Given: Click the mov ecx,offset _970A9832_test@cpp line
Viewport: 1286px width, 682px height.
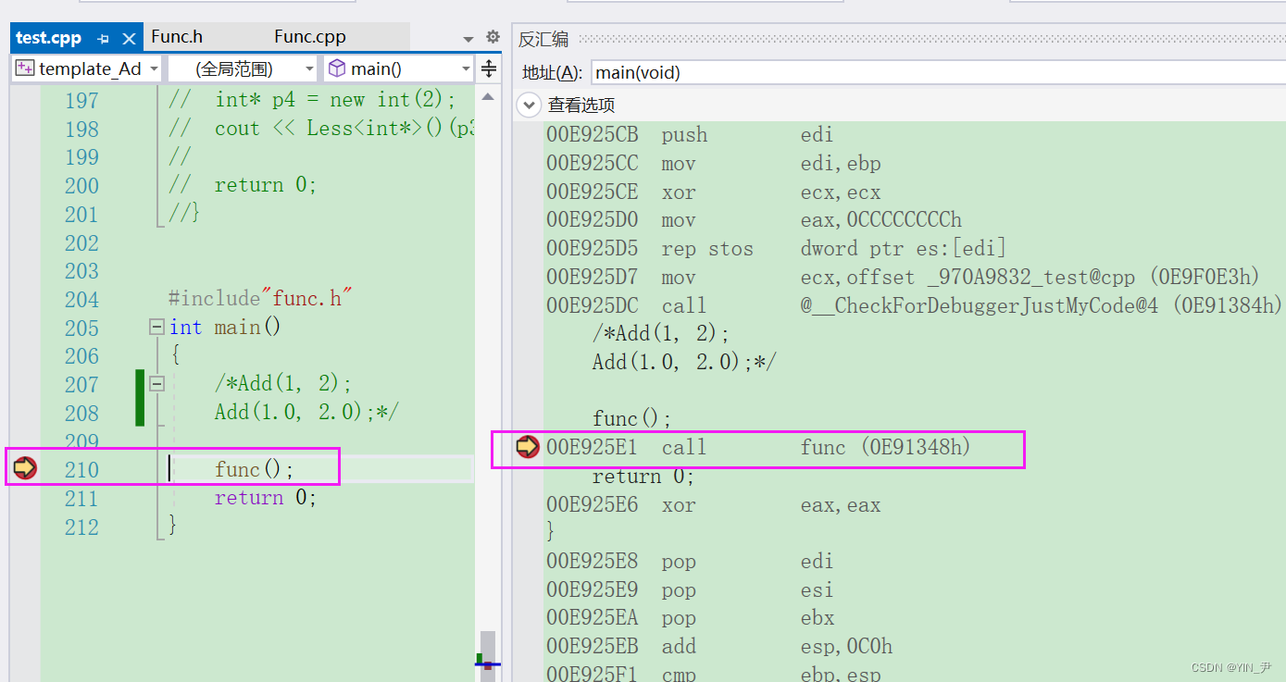Looking at the screenshot, I should pyautogui.click(x=903, y=278).
